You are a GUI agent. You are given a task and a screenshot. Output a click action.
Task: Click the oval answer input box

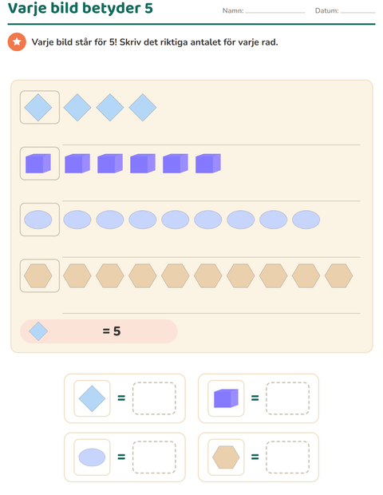tap(154, 457)
